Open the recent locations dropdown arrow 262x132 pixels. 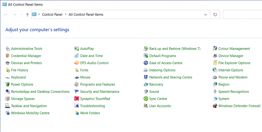point(21,15)
